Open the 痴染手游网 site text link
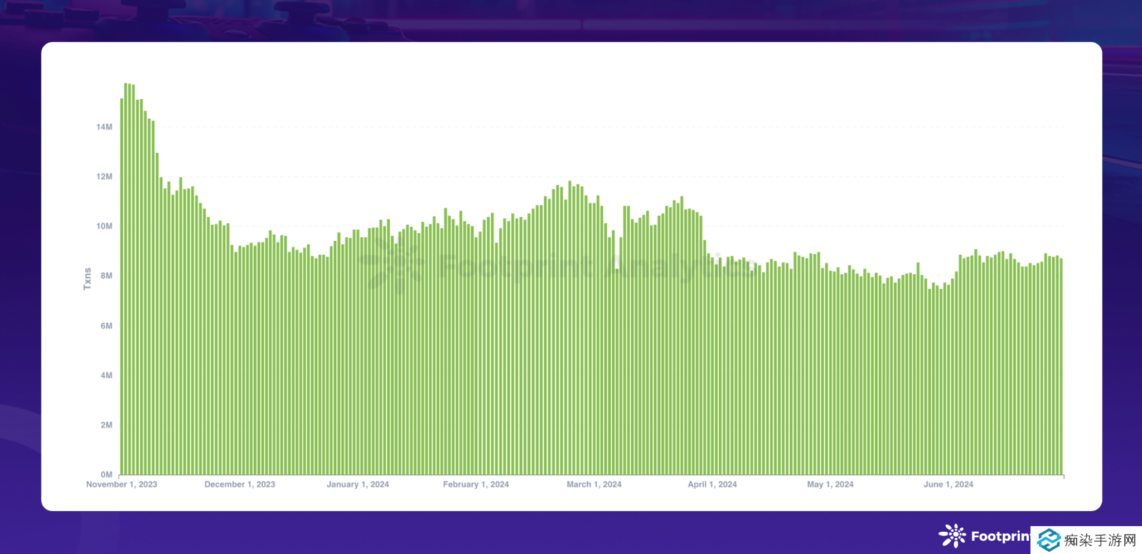Image resolution: width=1142 pixels, height=554 pixels. pyautogui.click(x=1100, y=540)
